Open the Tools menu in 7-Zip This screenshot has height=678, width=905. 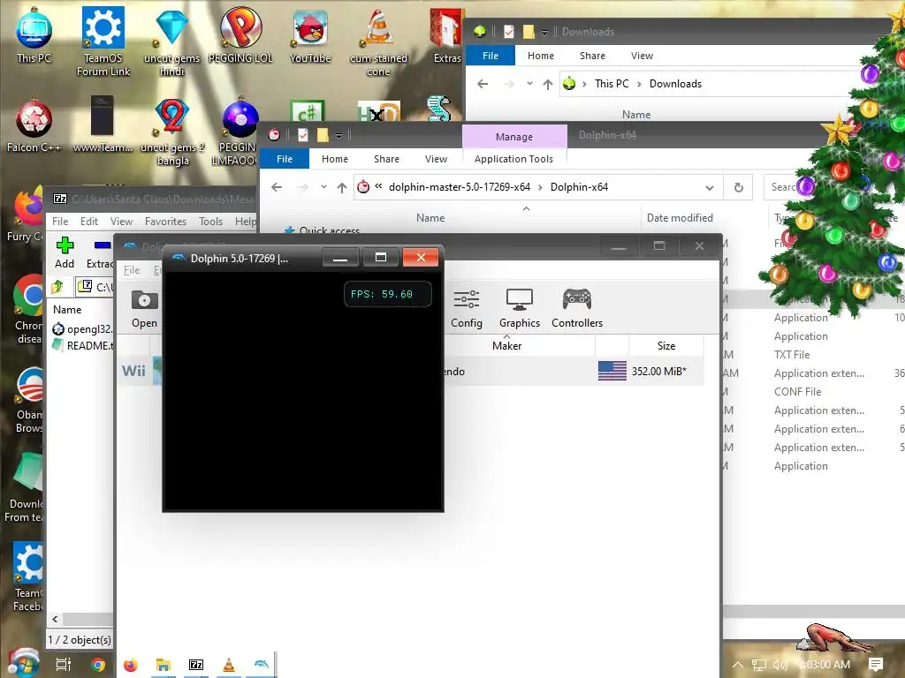[210, 222]
